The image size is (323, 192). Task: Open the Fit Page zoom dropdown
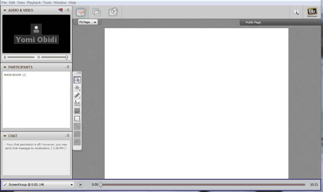[x=88, y=22]
